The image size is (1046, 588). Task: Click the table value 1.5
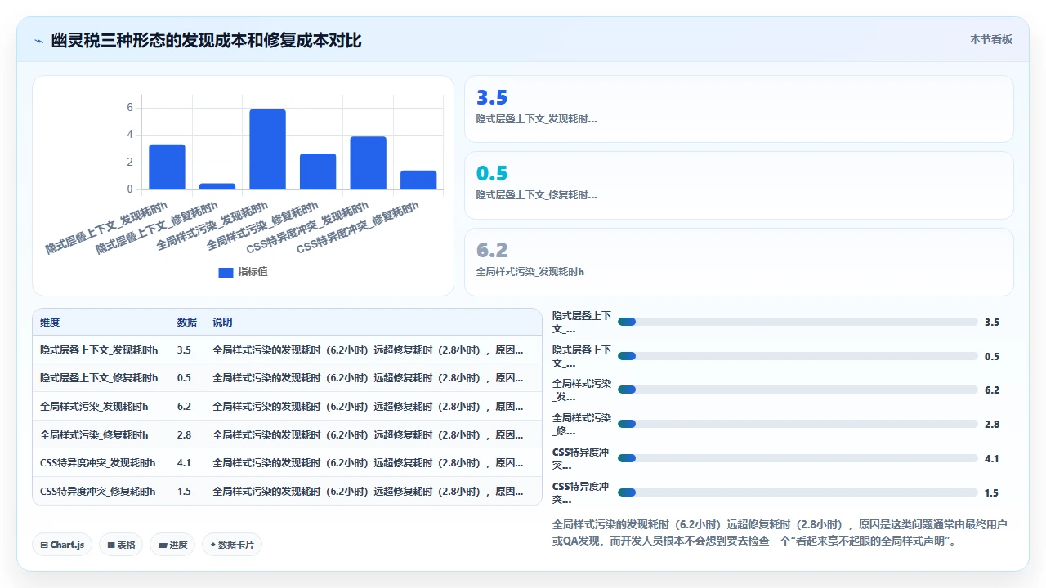[184, 491]
